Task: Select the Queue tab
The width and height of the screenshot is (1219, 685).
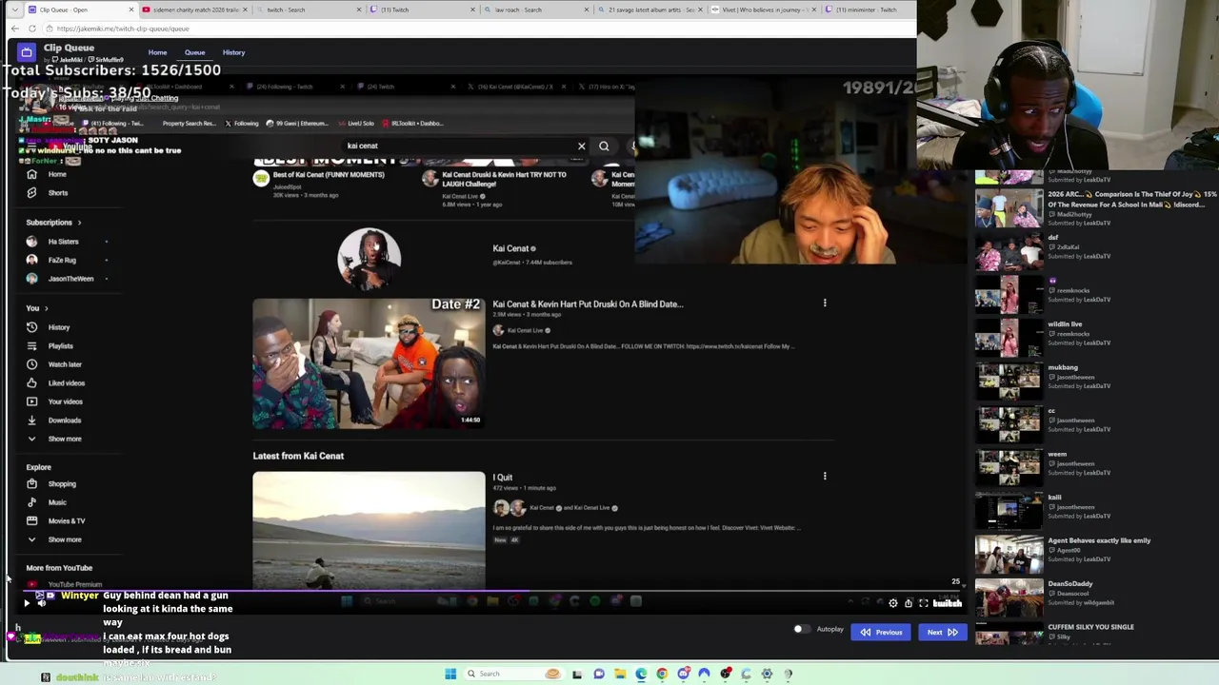Action: pyautogui.click(x=194, y=52)
